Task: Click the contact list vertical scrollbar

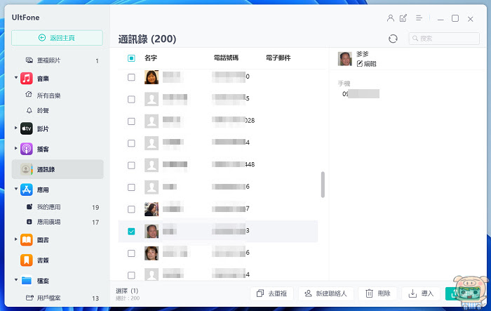Action: (x=323, y=185)
